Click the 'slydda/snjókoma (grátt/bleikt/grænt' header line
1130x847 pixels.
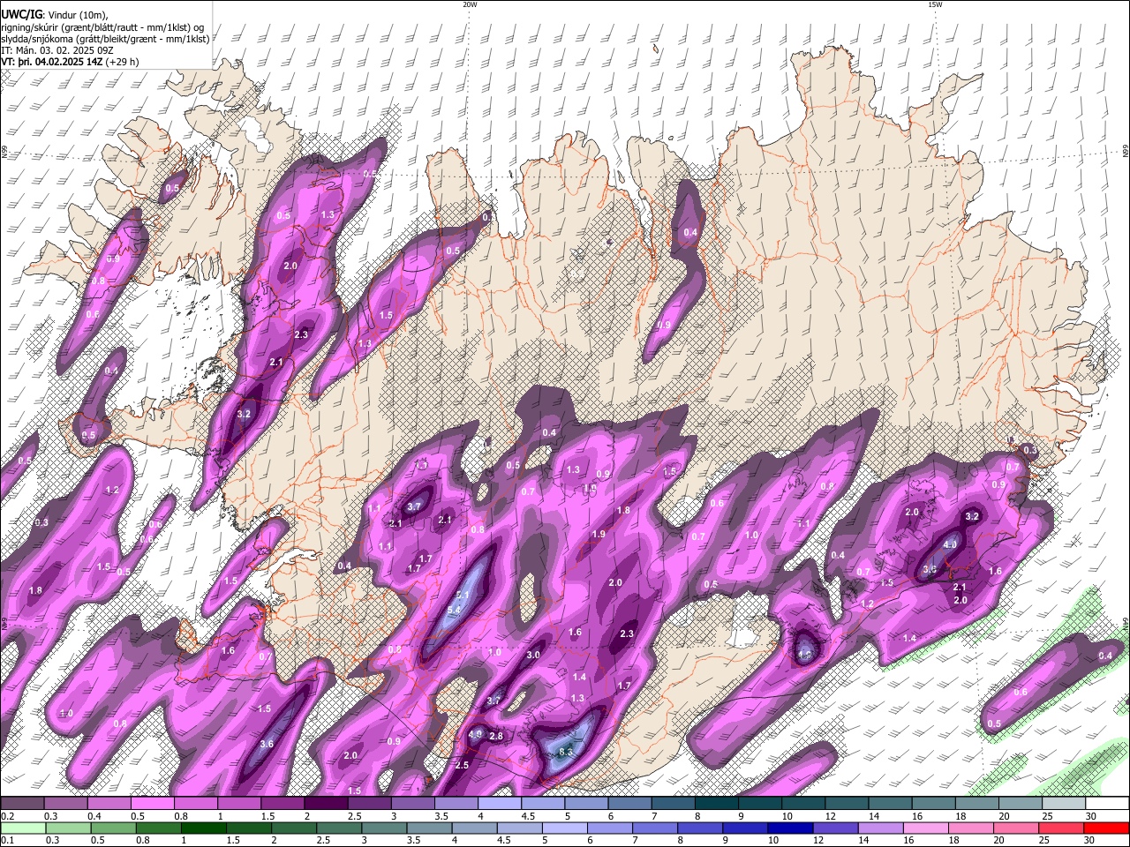pyautogui.click(x=105, y=39)
